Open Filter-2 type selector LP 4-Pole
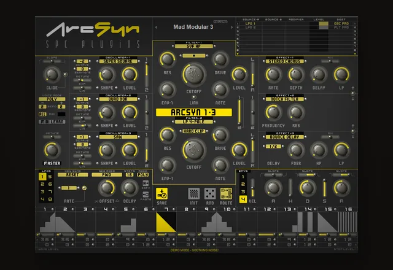The image size is (393, 270). [x=194, y=121]
